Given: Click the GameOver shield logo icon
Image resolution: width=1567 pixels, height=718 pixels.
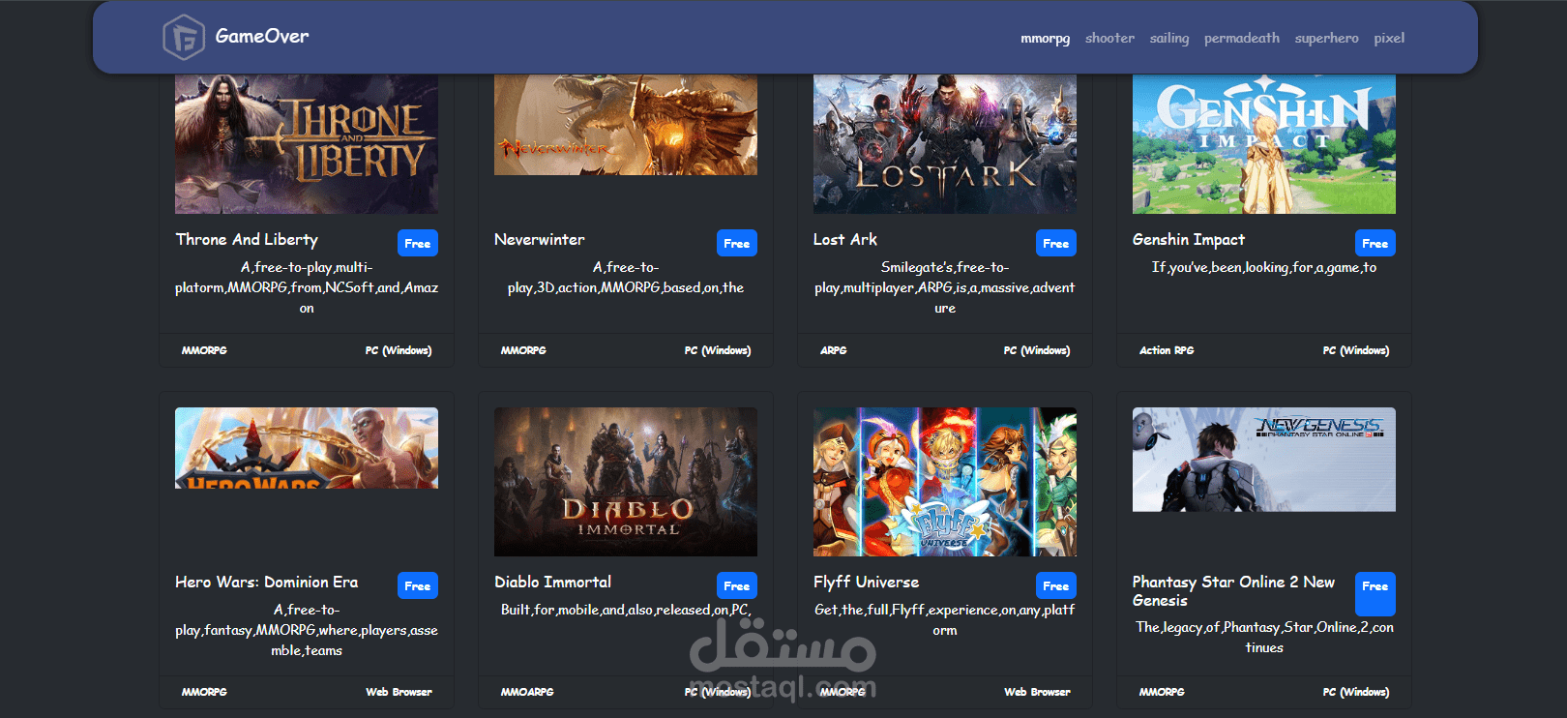Looking at the screenshot, I should click(184, 38).
